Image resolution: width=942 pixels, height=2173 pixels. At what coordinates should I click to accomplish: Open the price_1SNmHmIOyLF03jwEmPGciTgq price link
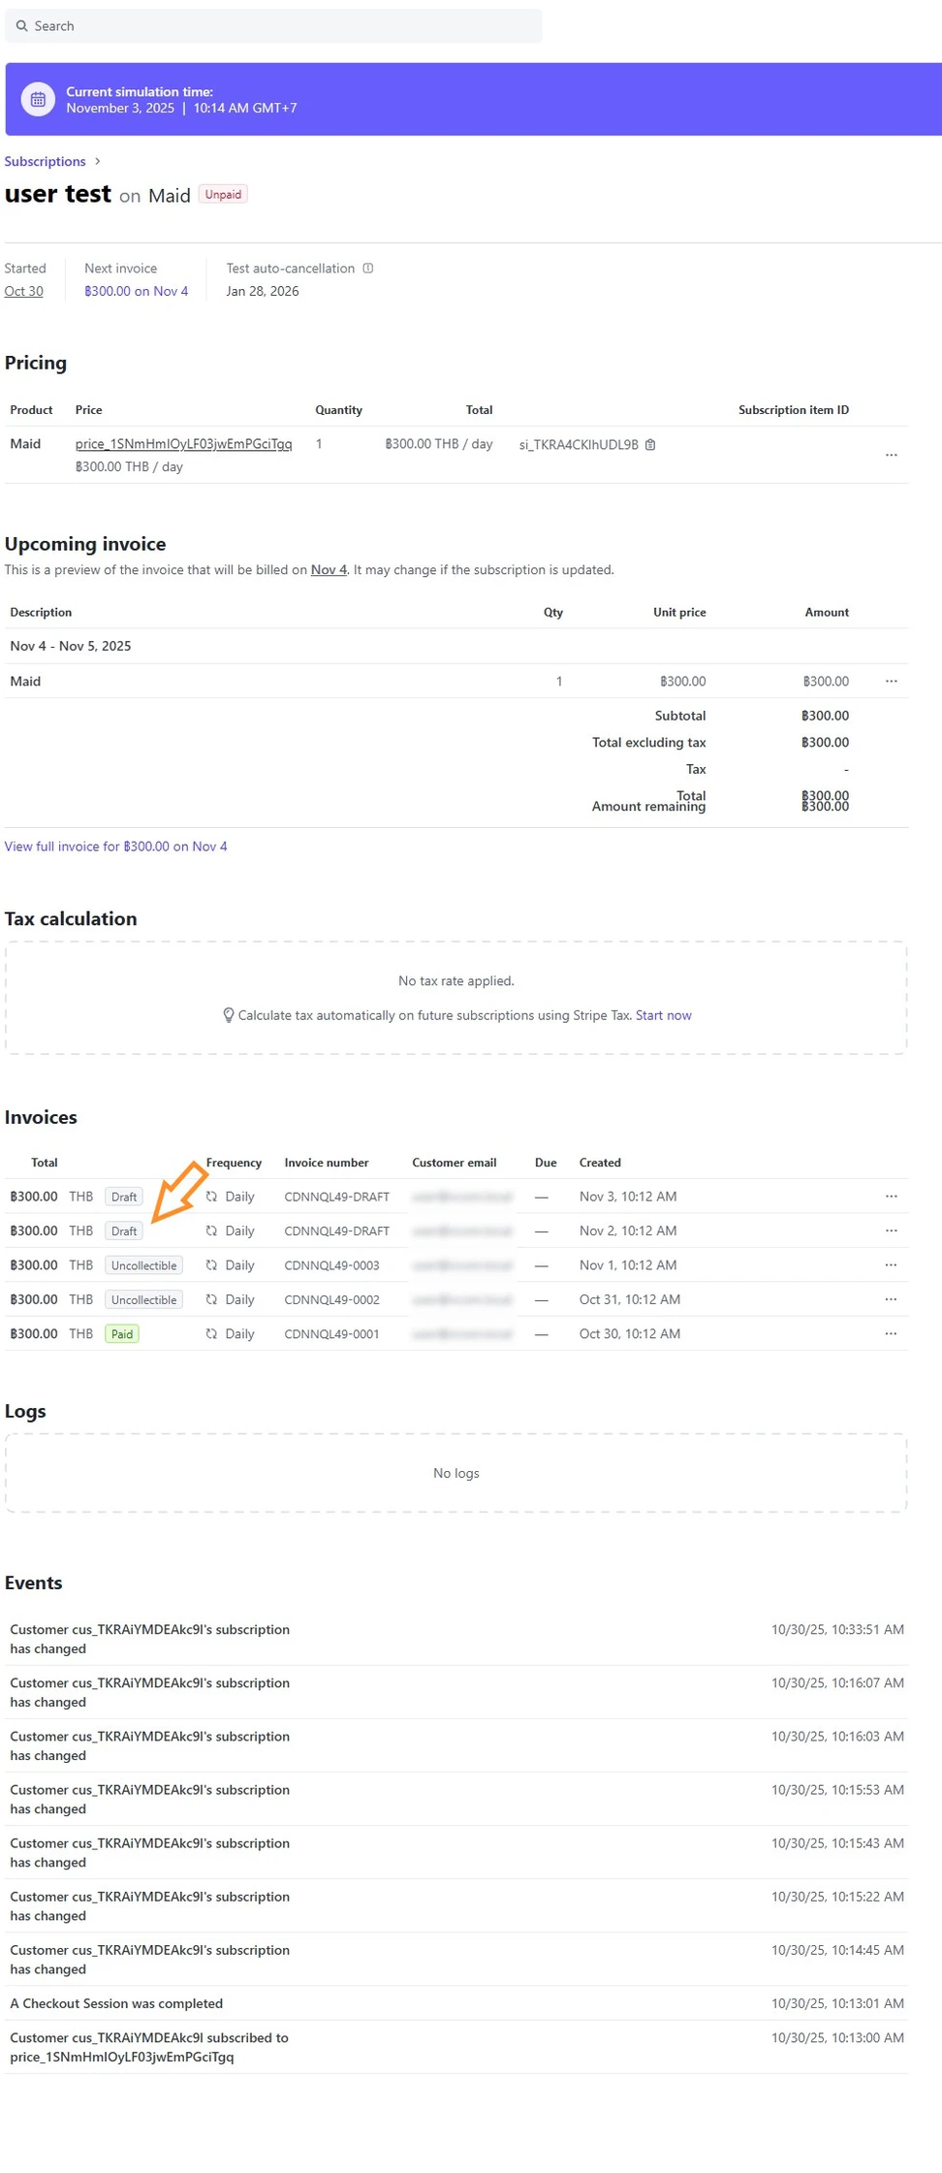pos(183,444)
